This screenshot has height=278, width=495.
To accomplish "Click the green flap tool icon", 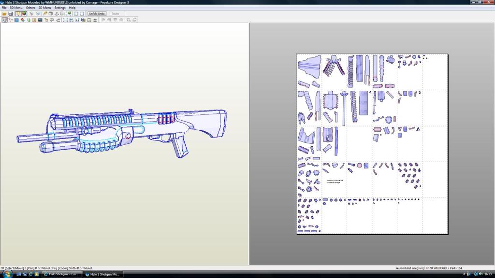I will coord(29,20).
